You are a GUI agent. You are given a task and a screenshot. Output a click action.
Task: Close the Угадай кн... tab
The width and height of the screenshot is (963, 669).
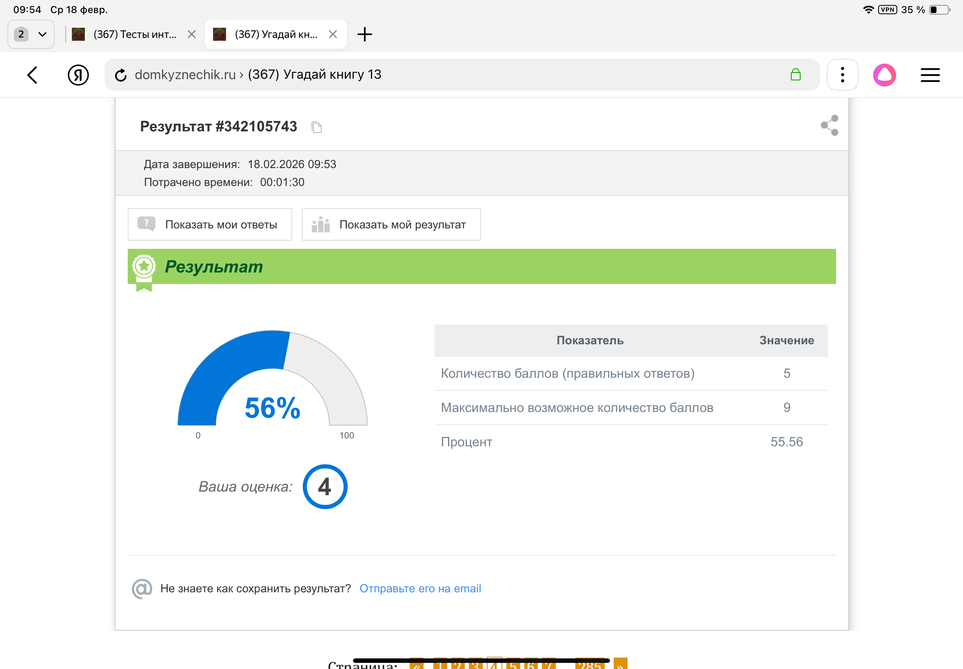333,34
